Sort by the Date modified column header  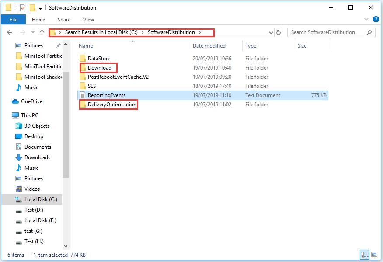pos(209,46)
